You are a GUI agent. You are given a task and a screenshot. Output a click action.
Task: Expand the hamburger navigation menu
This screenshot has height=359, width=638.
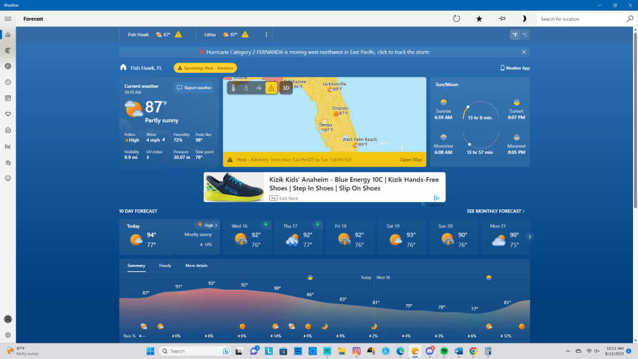[x=8, y=19]
